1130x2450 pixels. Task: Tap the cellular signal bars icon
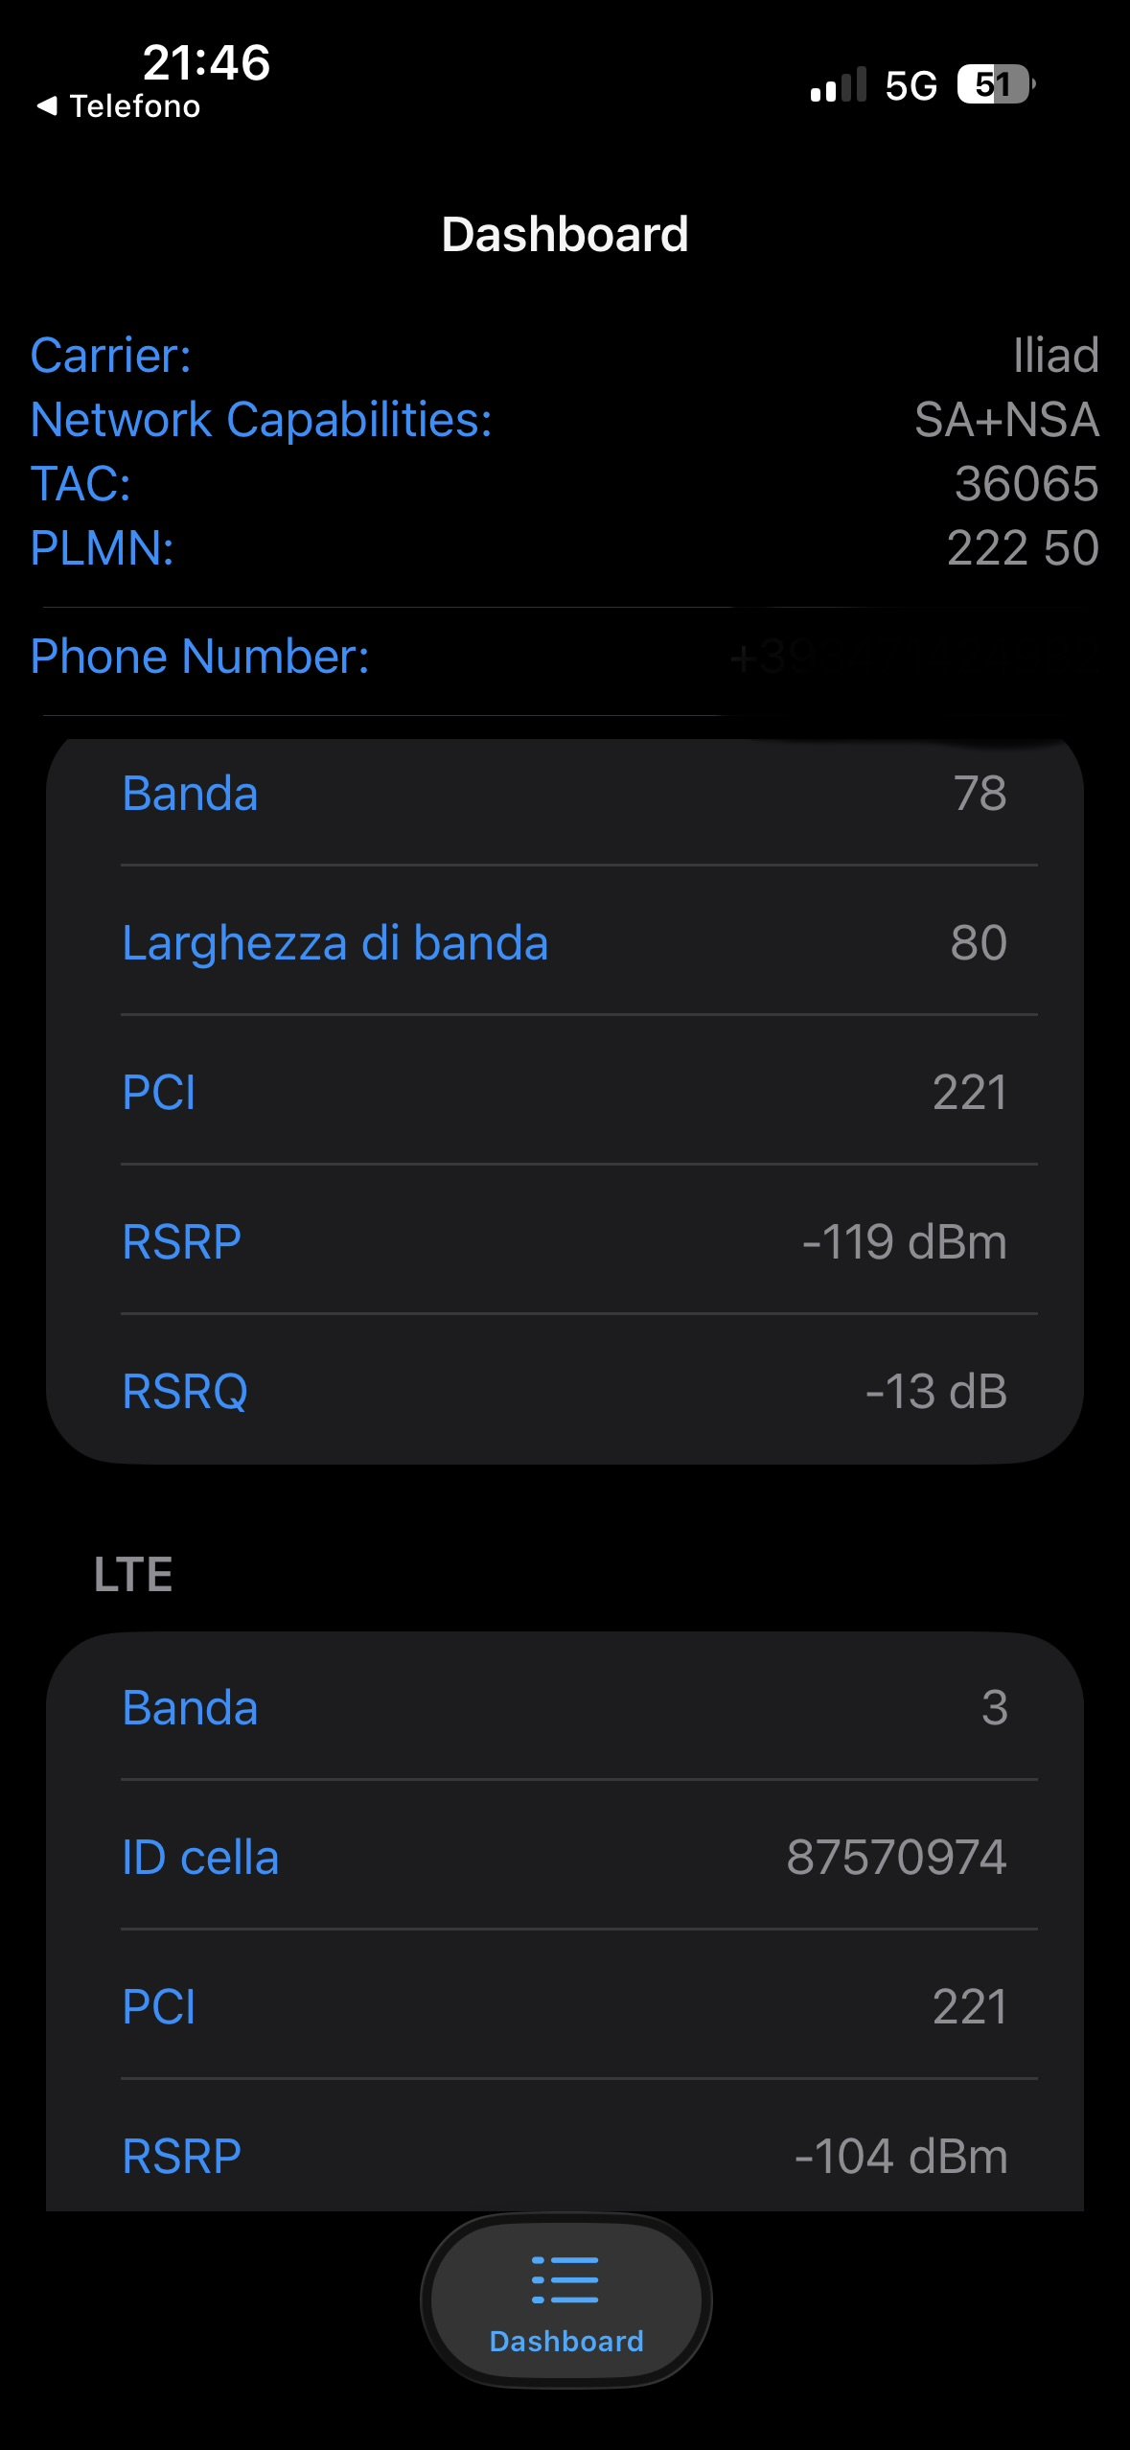point(838,85)
